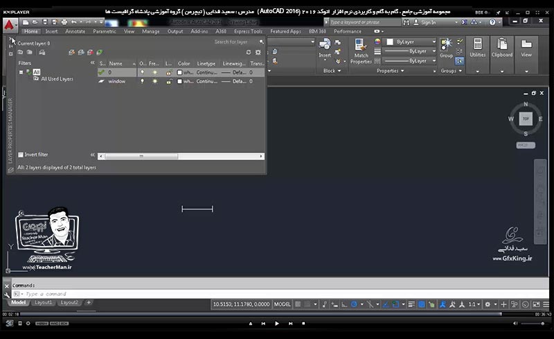The width and height of the screenshot is (554, 339).
Task: Open layer manager Settings gear icon
Action: (258, 53)
